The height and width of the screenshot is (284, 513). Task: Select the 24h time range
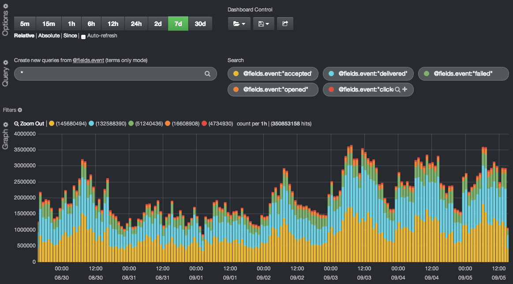(136, 23)
